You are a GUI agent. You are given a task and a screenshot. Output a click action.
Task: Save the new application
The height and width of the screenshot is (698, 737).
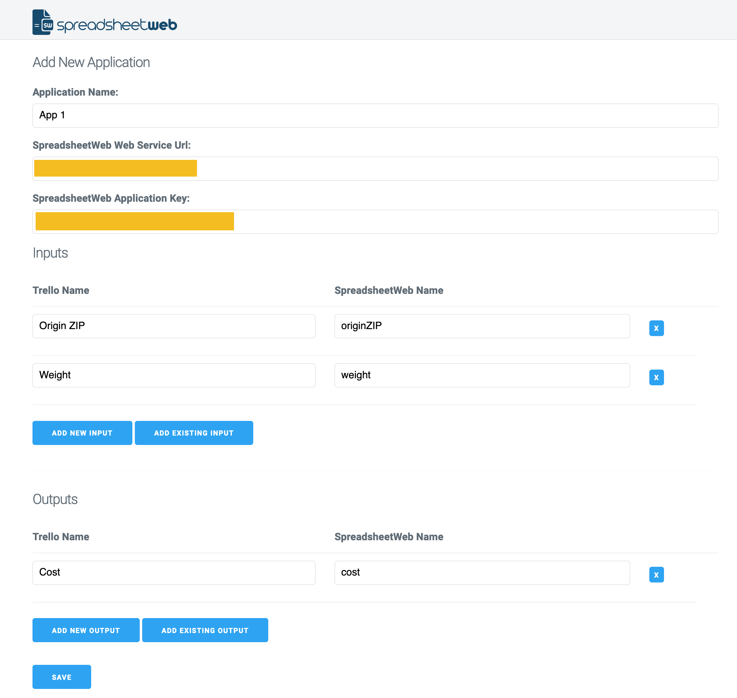click(62, 677)
